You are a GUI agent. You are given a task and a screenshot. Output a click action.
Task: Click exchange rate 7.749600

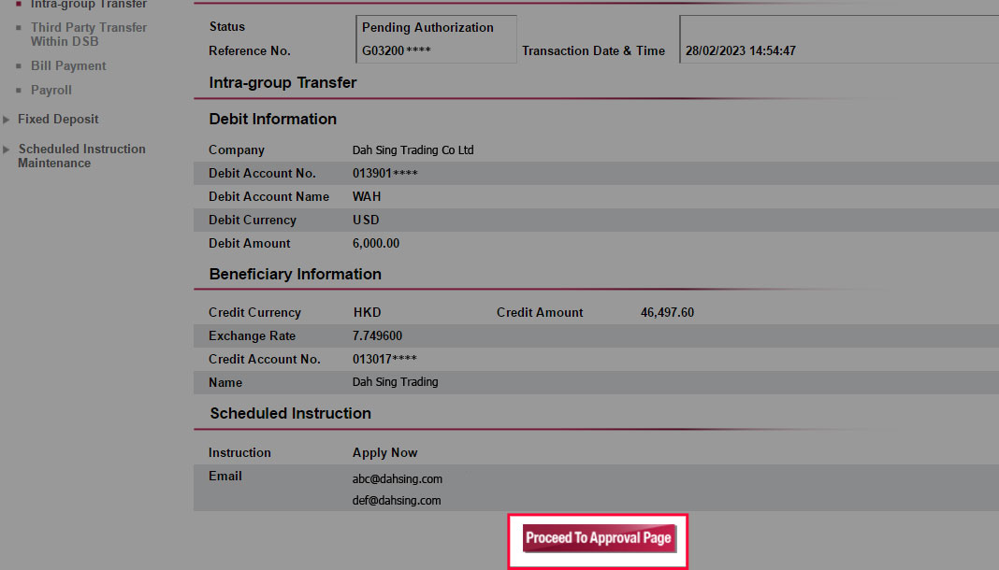tap(377, 335)
